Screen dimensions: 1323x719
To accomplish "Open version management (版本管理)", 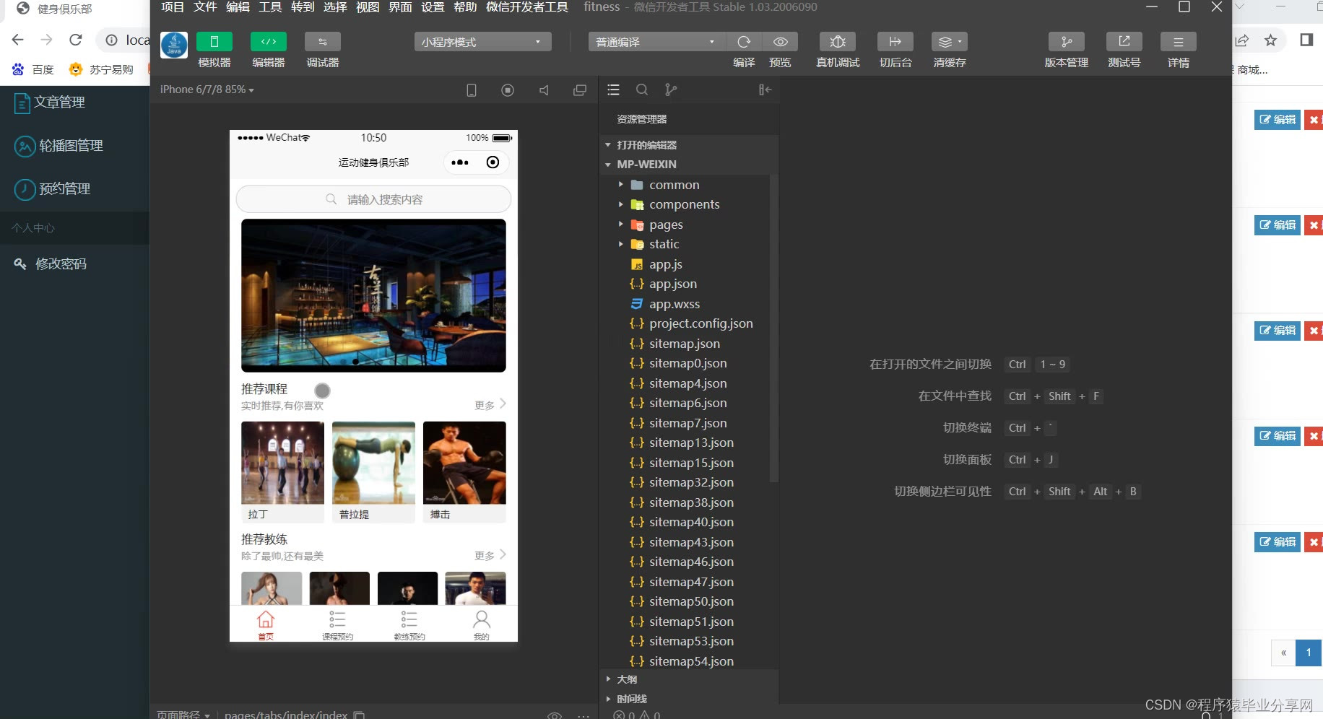I will 1067,42.
